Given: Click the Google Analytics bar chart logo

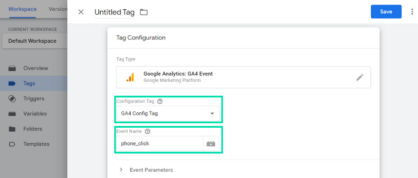Looking at the screenshot, I should (130, 77).
